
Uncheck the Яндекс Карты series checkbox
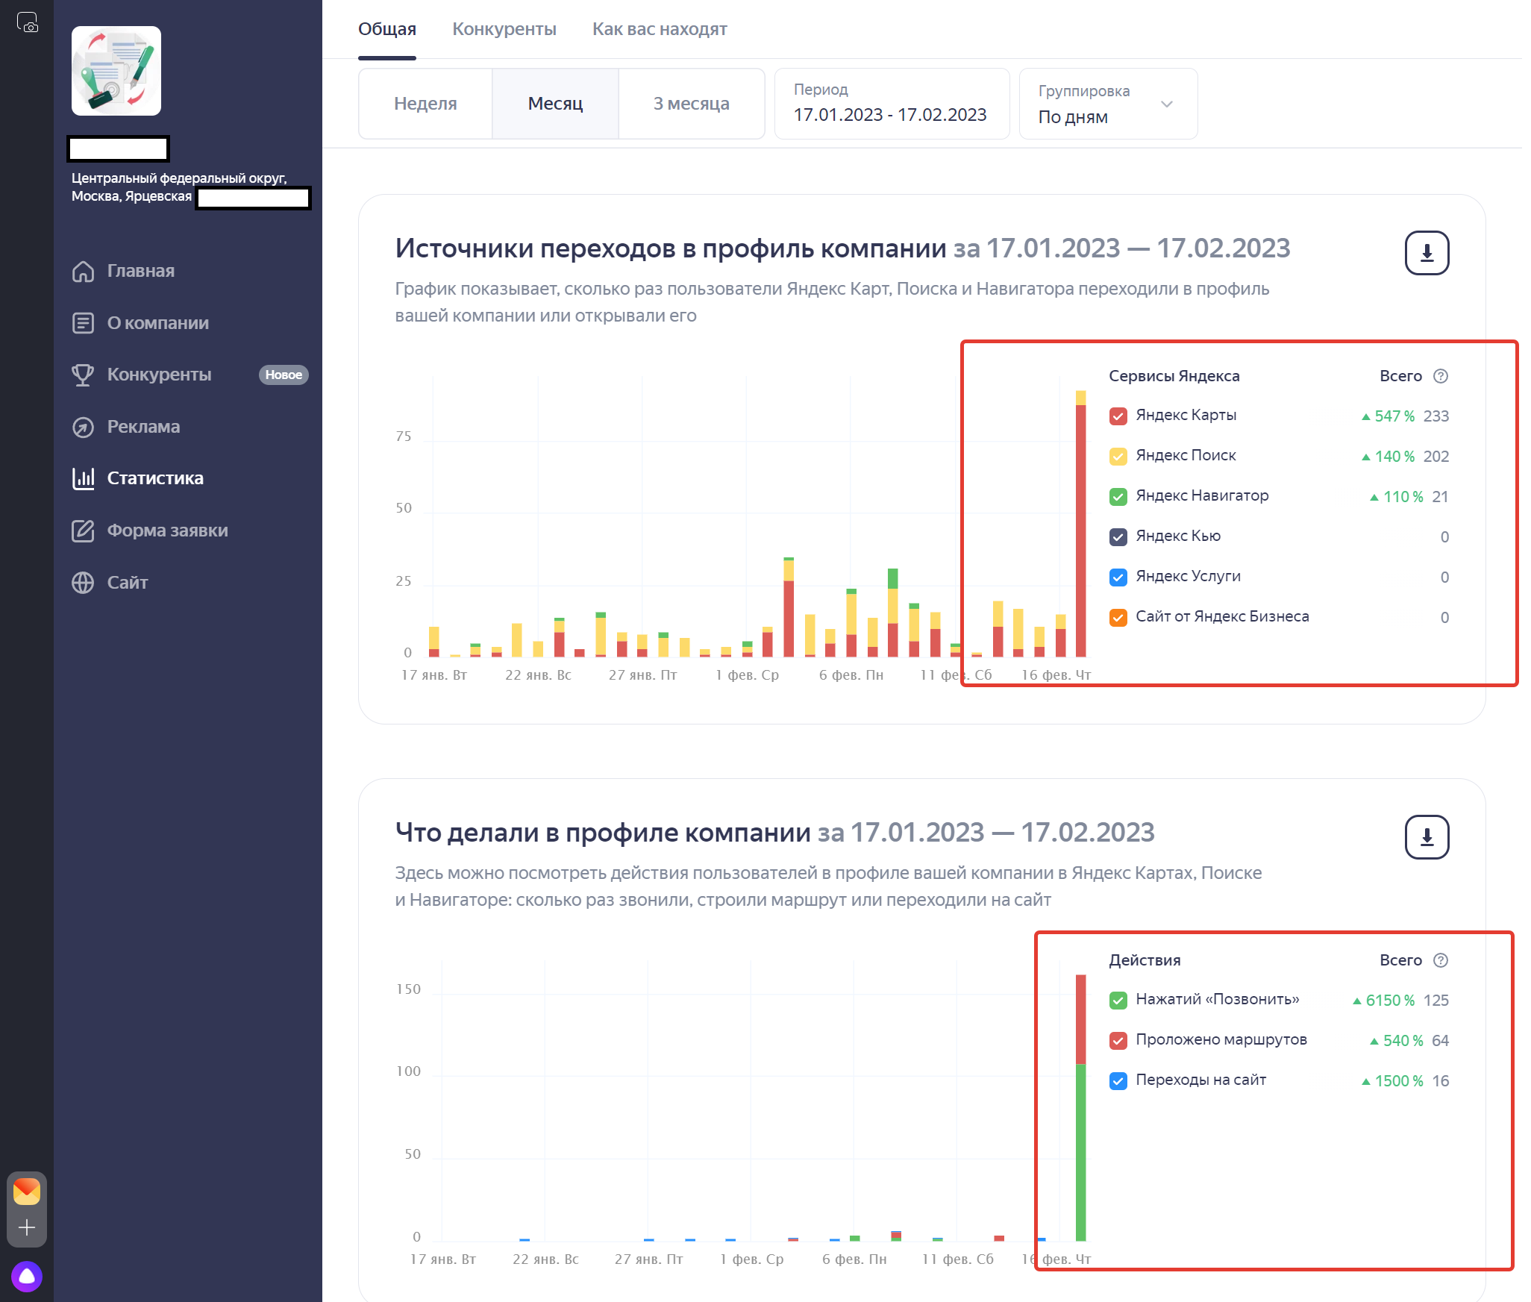click(x=1118, y=416)
